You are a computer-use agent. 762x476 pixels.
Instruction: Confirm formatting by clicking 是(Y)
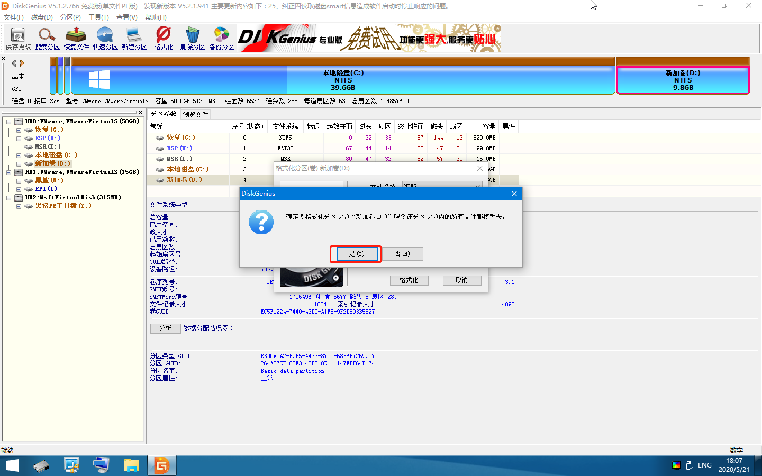click(x=356, y=254)
